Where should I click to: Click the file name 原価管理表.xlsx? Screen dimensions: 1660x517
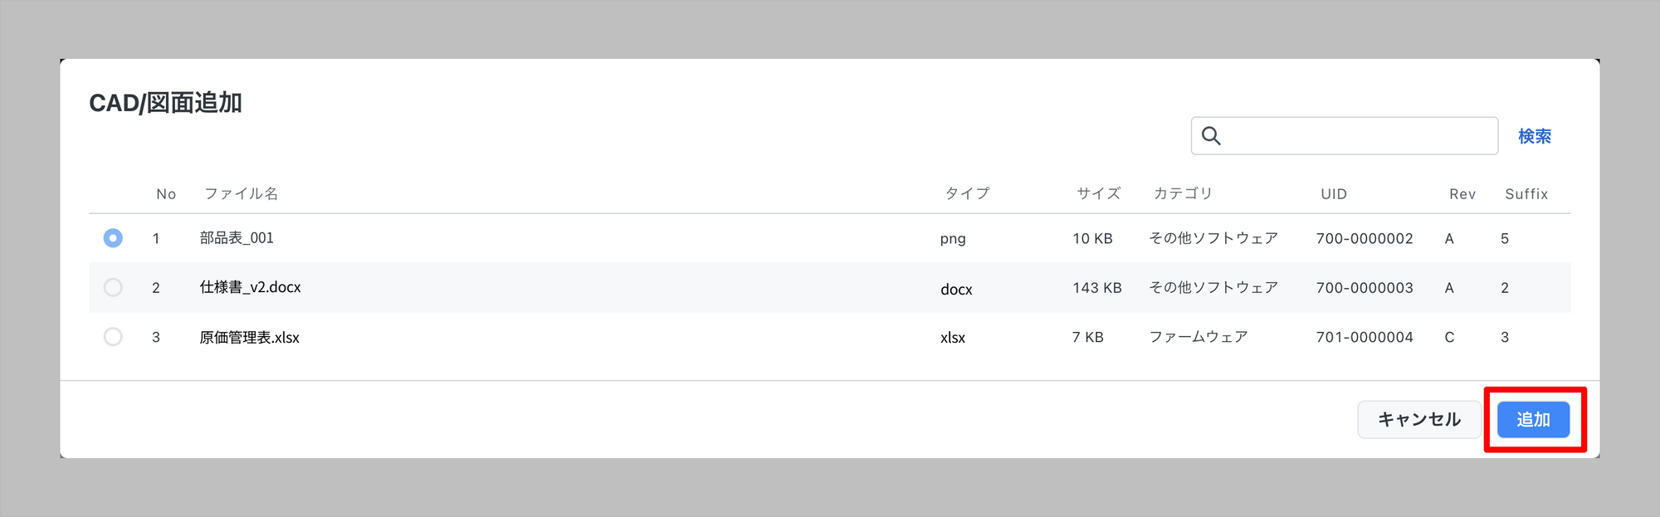(249, 337)
